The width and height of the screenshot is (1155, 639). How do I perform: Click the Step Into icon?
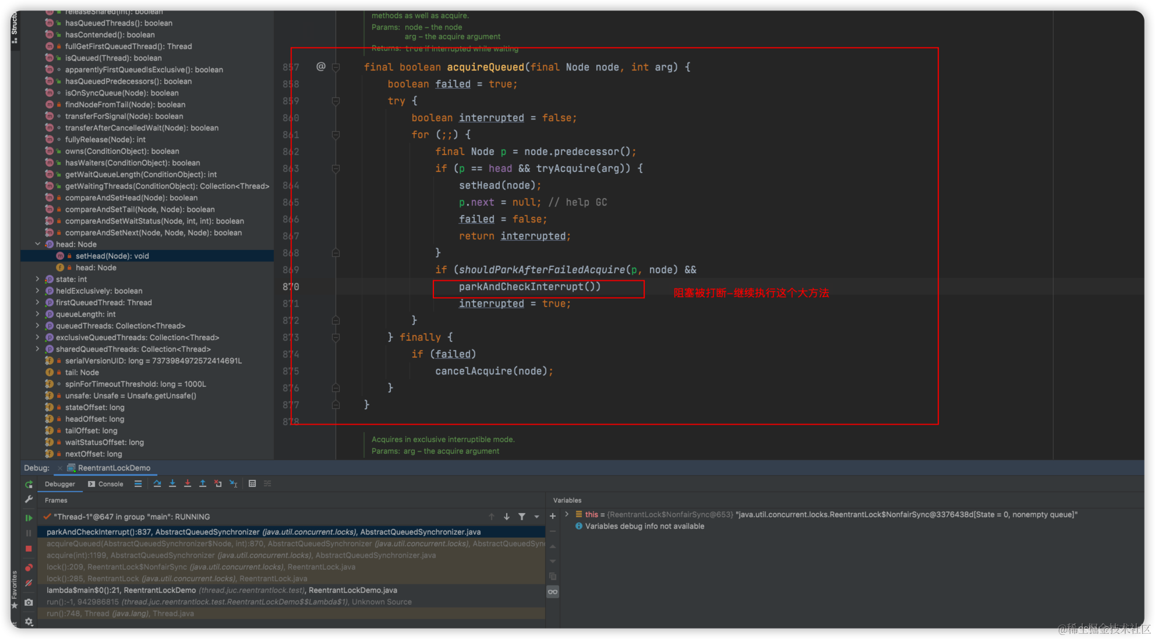(172, 483)
